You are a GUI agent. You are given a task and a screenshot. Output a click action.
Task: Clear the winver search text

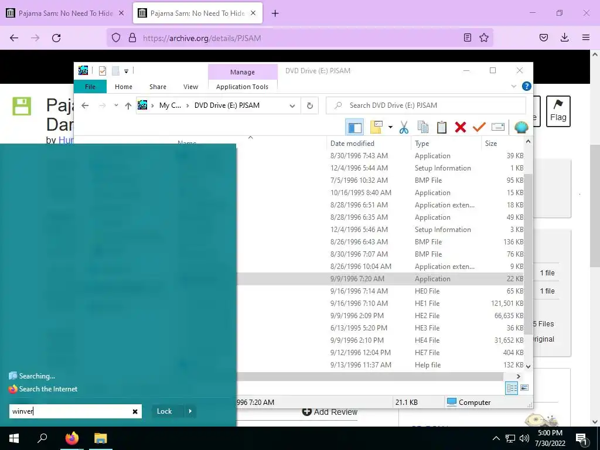point(135,412)
